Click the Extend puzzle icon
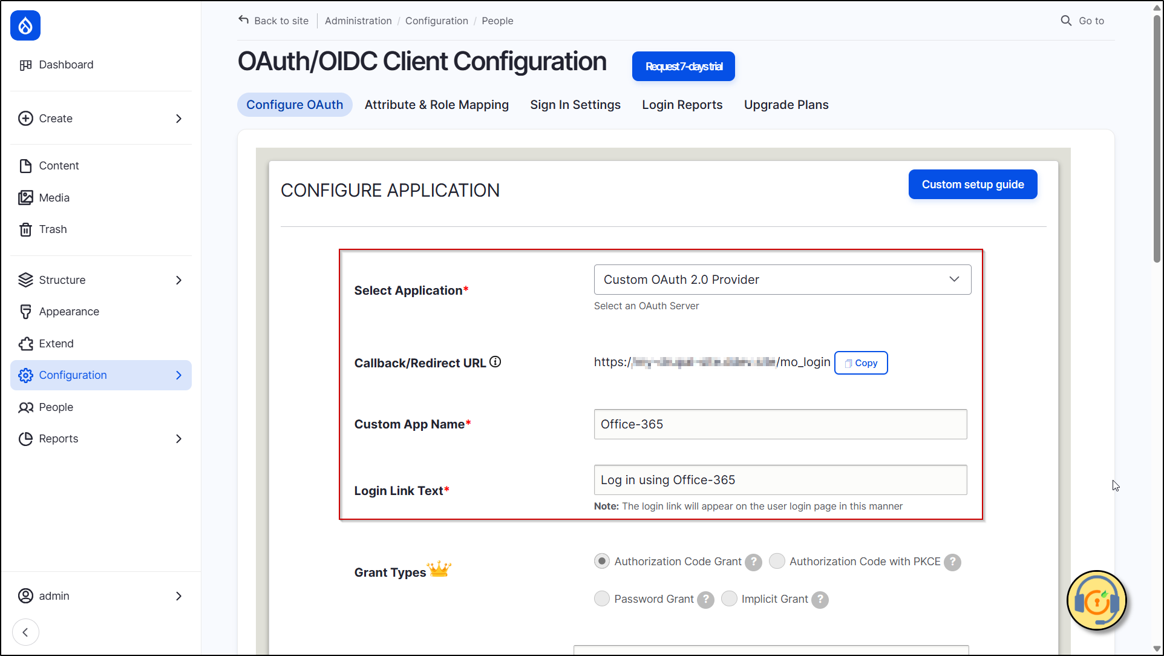The image size is (1164, 656). [25, 344]
